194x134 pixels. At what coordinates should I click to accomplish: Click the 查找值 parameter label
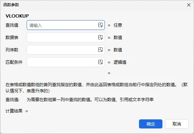pos(12,25)
